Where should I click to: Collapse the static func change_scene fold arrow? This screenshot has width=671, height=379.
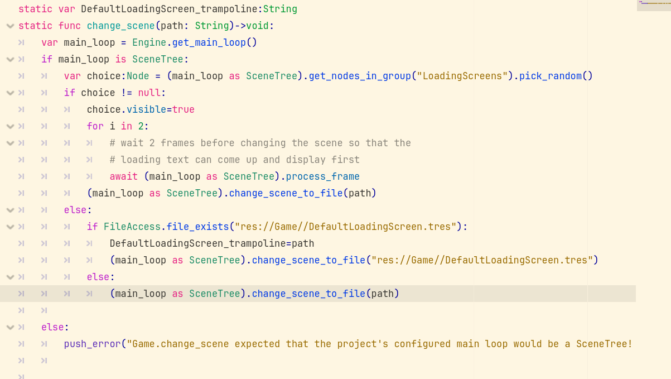(x=10, y=26)
